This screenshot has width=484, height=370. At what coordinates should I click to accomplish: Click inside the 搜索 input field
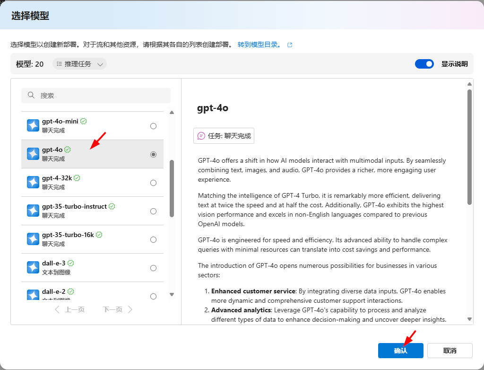95,95
